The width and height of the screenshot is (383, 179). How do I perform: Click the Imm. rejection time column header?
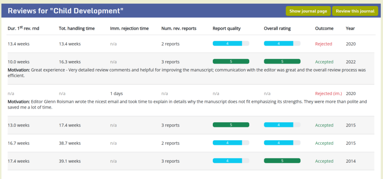[x=129, y=29]
